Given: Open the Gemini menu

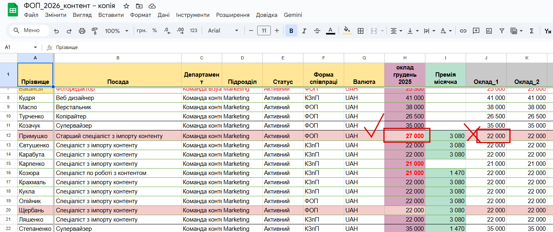Looking at the screenshot, I should (293, 15).
